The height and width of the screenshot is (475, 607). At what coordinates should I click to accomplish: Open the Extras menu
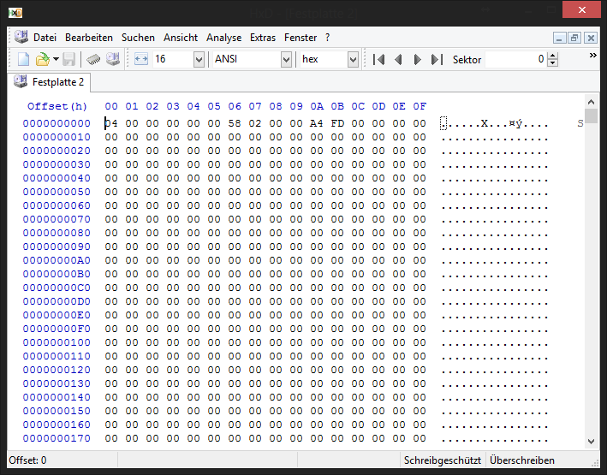pyautogui.click(x=263, y=38)
